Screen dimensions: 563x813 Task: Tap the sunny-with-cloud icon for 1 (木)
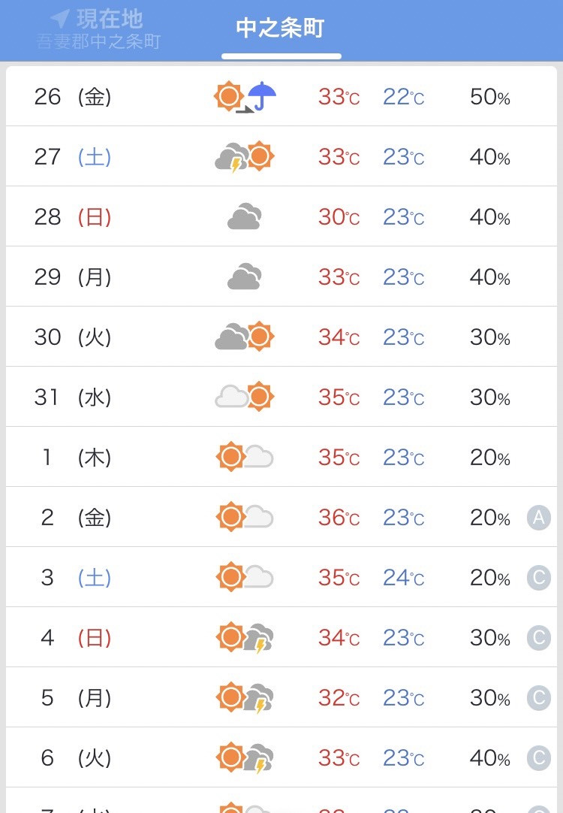click(245, 457)
